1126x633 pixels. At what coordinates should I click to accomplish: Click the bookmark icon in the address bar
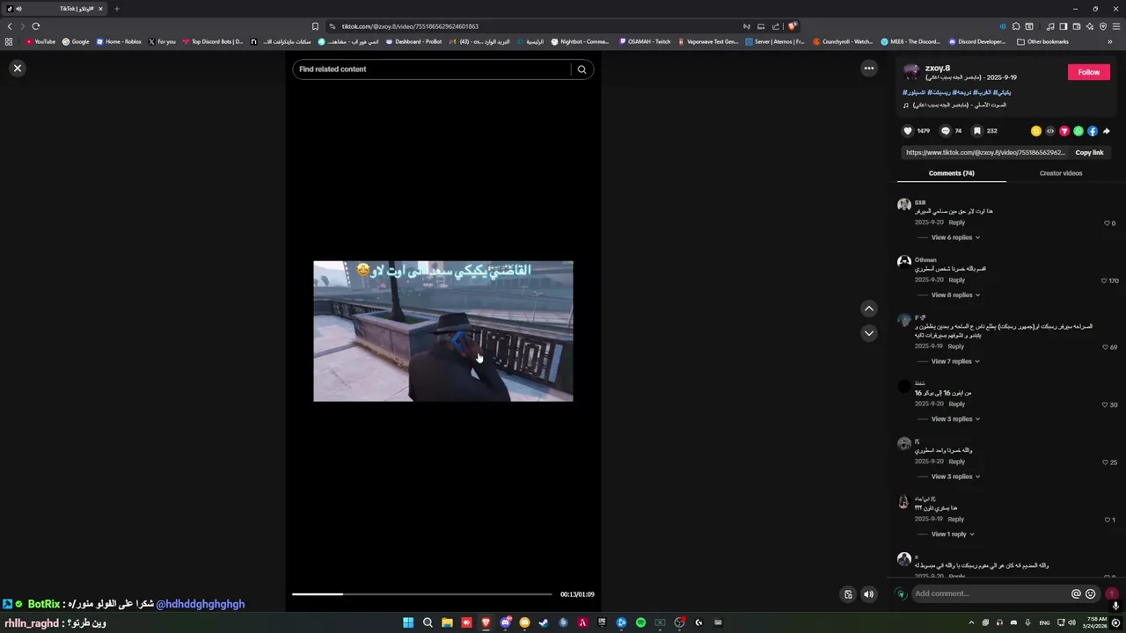pos(315,26)
